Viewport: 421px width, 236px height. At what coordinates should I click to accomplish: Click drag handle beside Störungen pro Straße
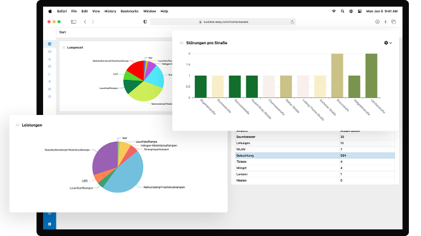coord(181,43)
